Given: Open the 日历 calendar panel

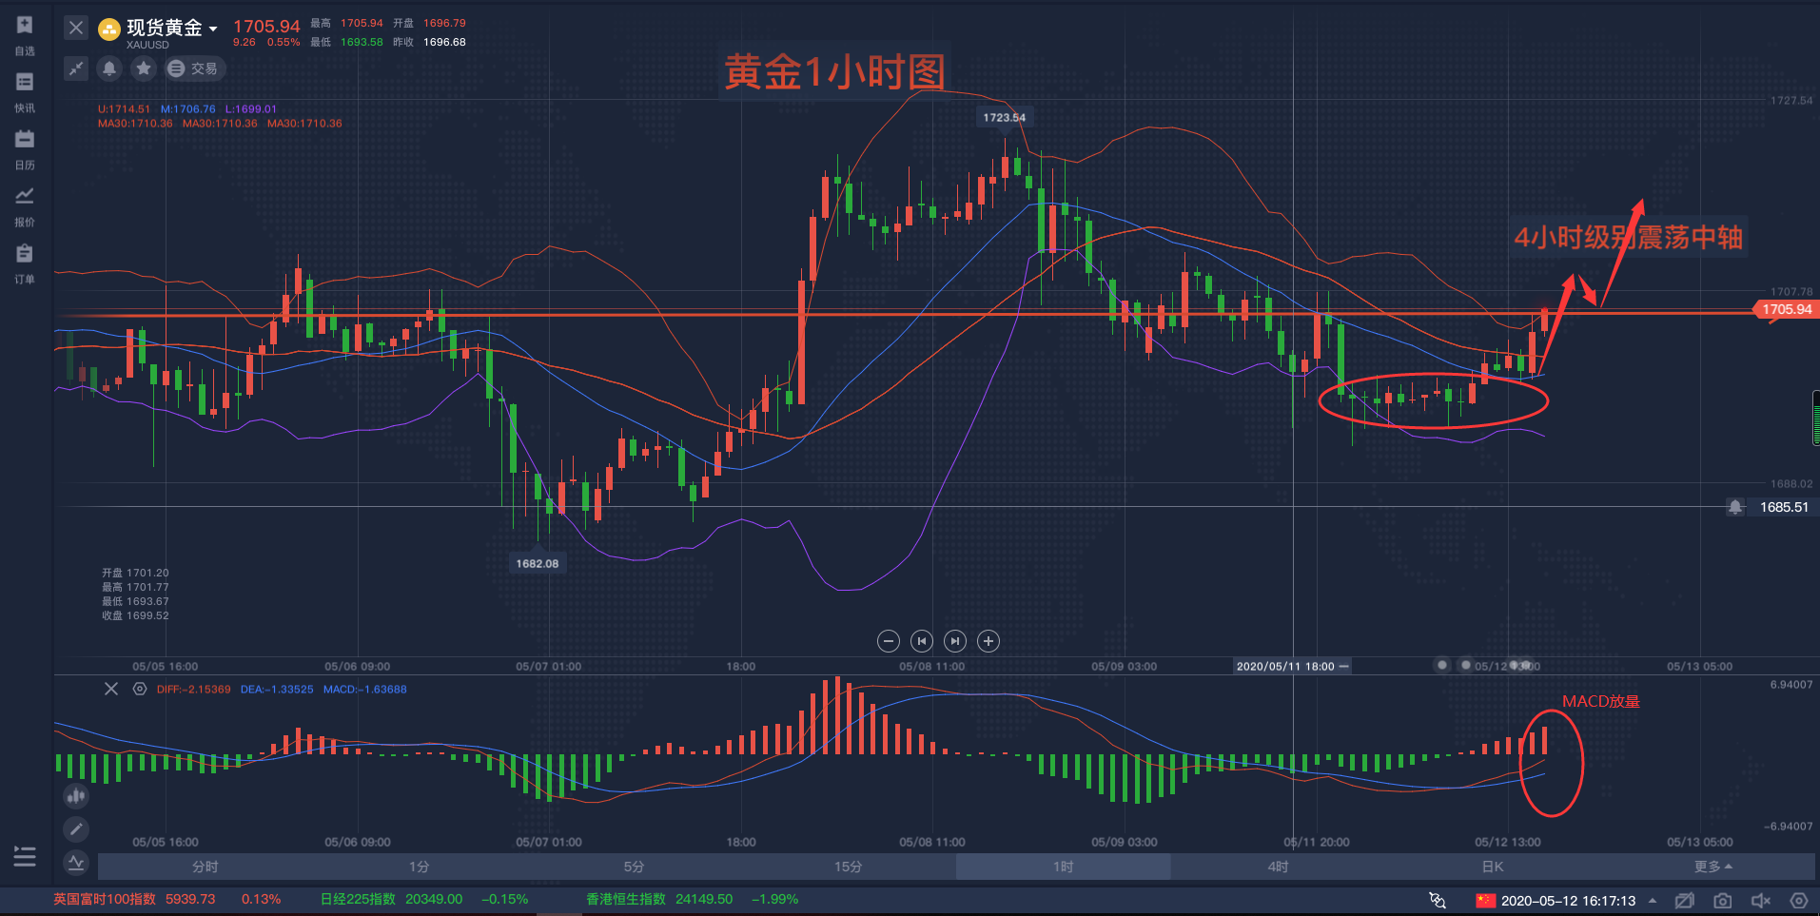Looking at the screenshot, I should (25, 150).
